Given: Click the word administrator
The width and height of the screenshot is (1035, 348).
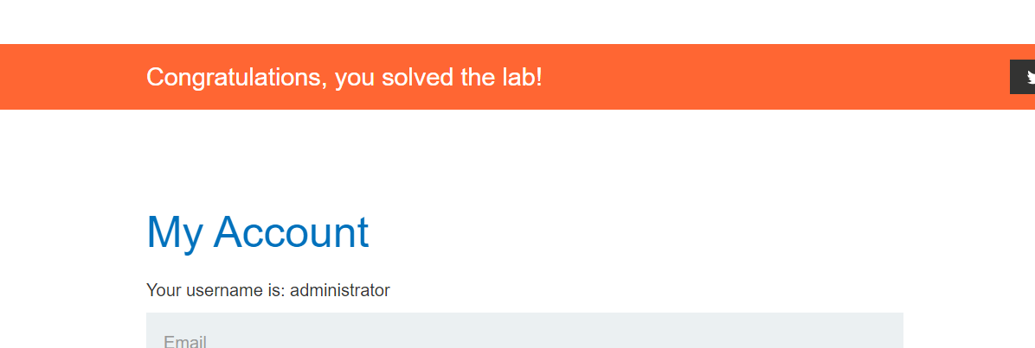Looking at the screenshot, I should 340,290.
